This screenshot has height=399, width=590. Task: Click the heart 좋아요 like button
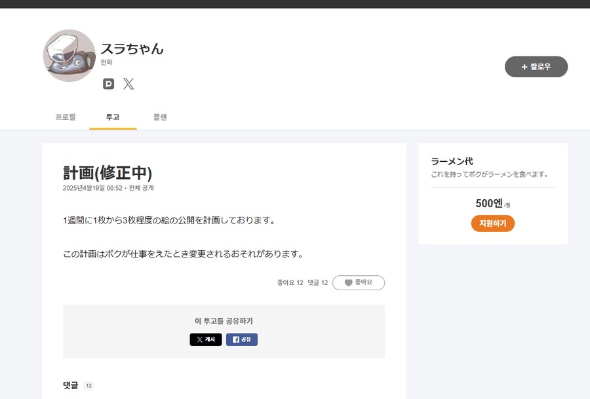tap(359, 282)
